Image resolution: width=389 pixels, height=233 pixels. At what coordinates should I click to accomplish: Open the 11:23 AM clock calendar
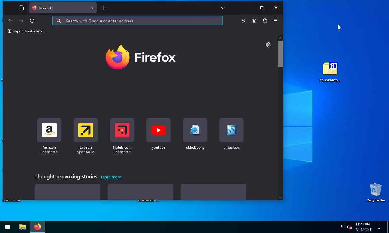363,227
